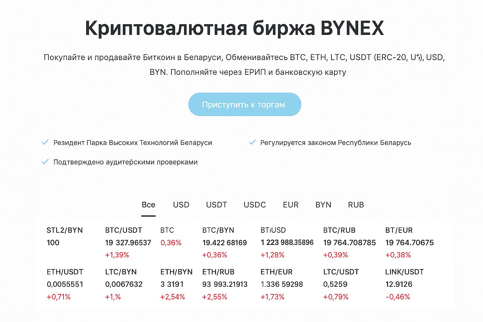Open the USDC filter tab

(255, 205)
